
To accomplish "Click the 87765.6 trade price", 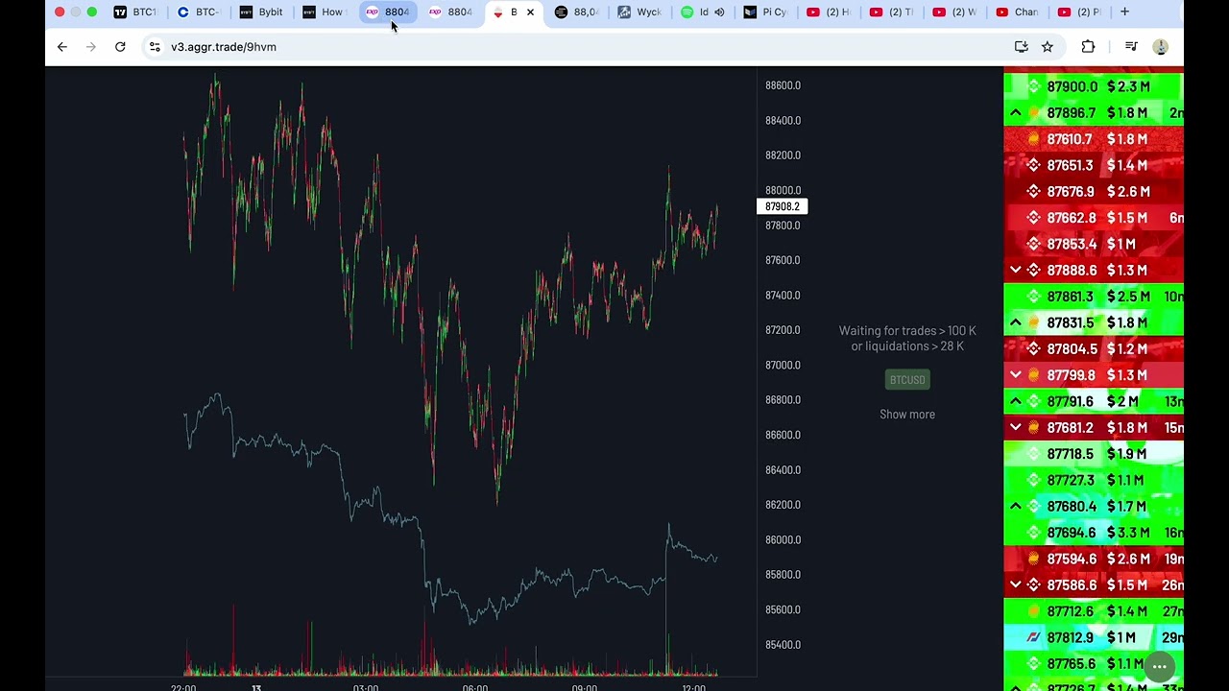I will (x=1071, y=664).
